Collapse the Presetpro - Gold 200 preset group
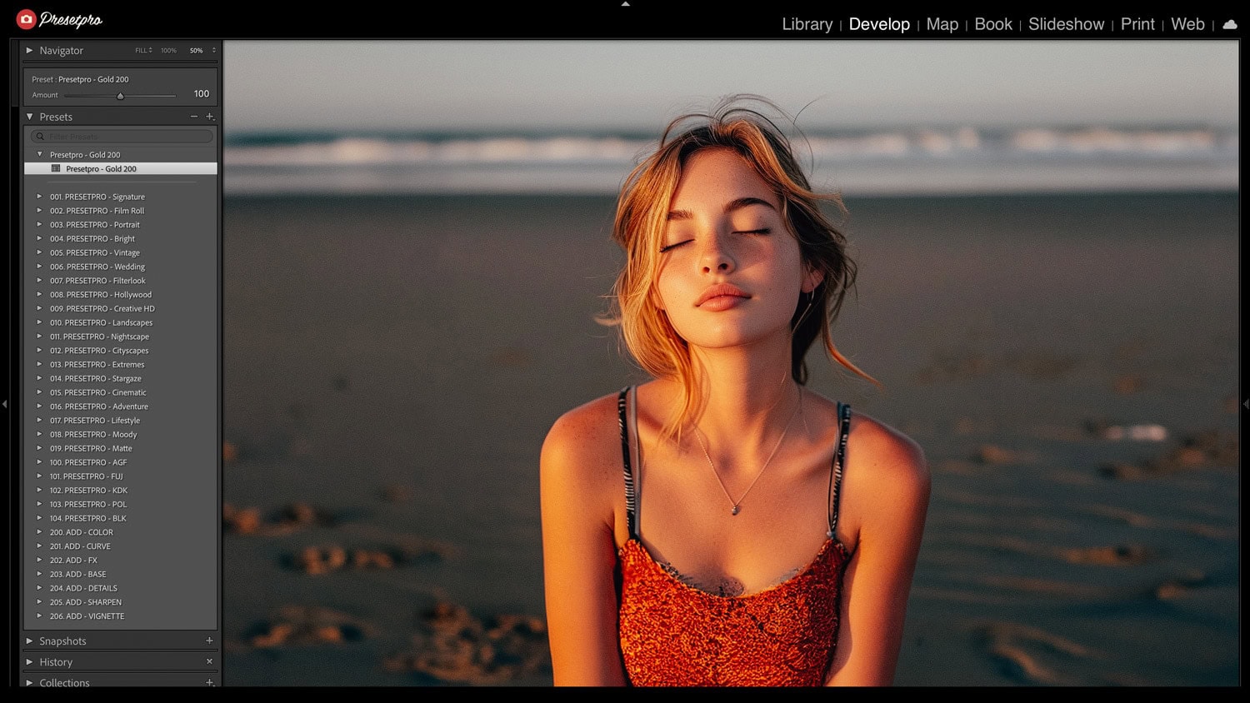This screenshot has height=703, width=1250. 39,153
